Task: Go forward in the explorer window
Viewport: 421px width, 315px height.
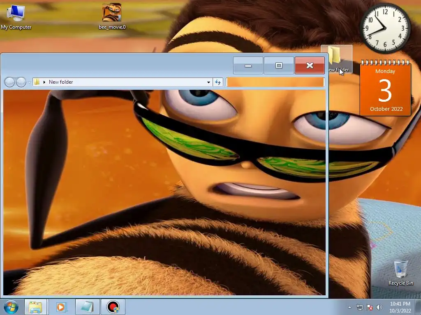Action: pyautogui.click(x=21, y=82)
